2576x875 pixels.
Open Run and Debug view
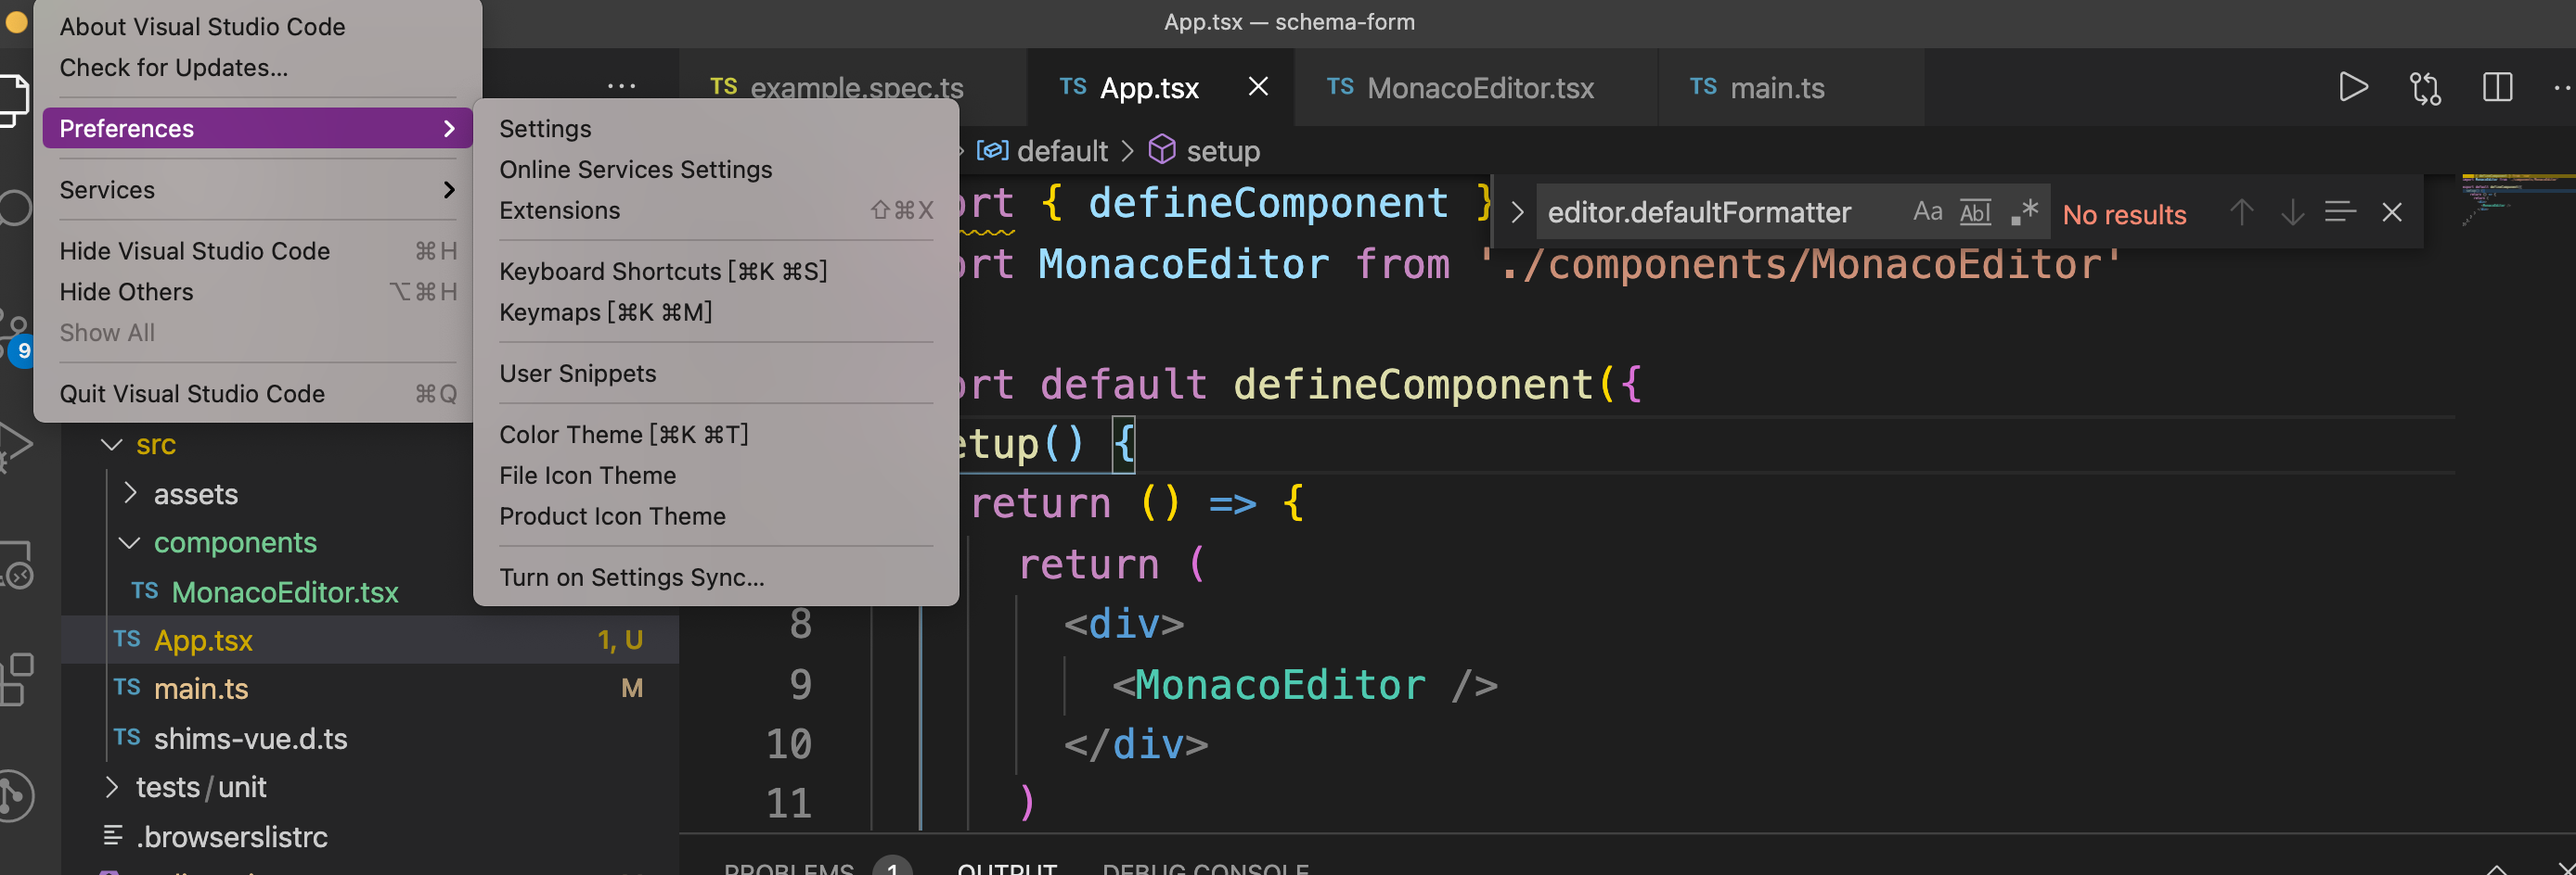pyautogui.click(x=14, y=446)
